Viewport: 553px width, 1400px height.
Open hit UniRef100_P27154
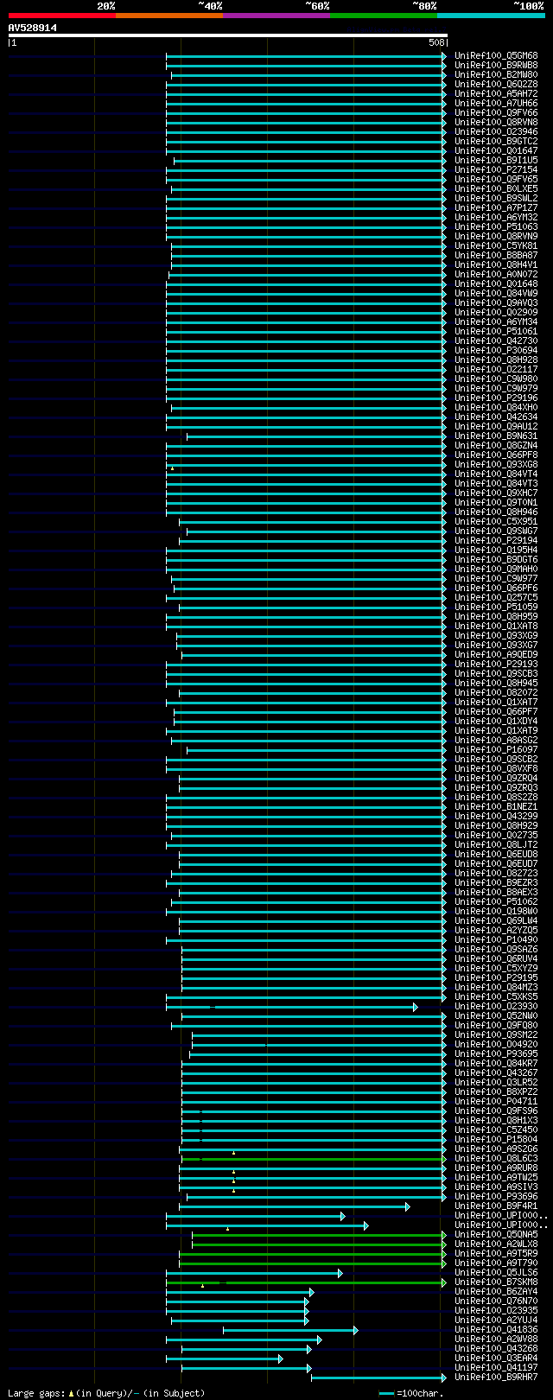click(x=496, y=170)
